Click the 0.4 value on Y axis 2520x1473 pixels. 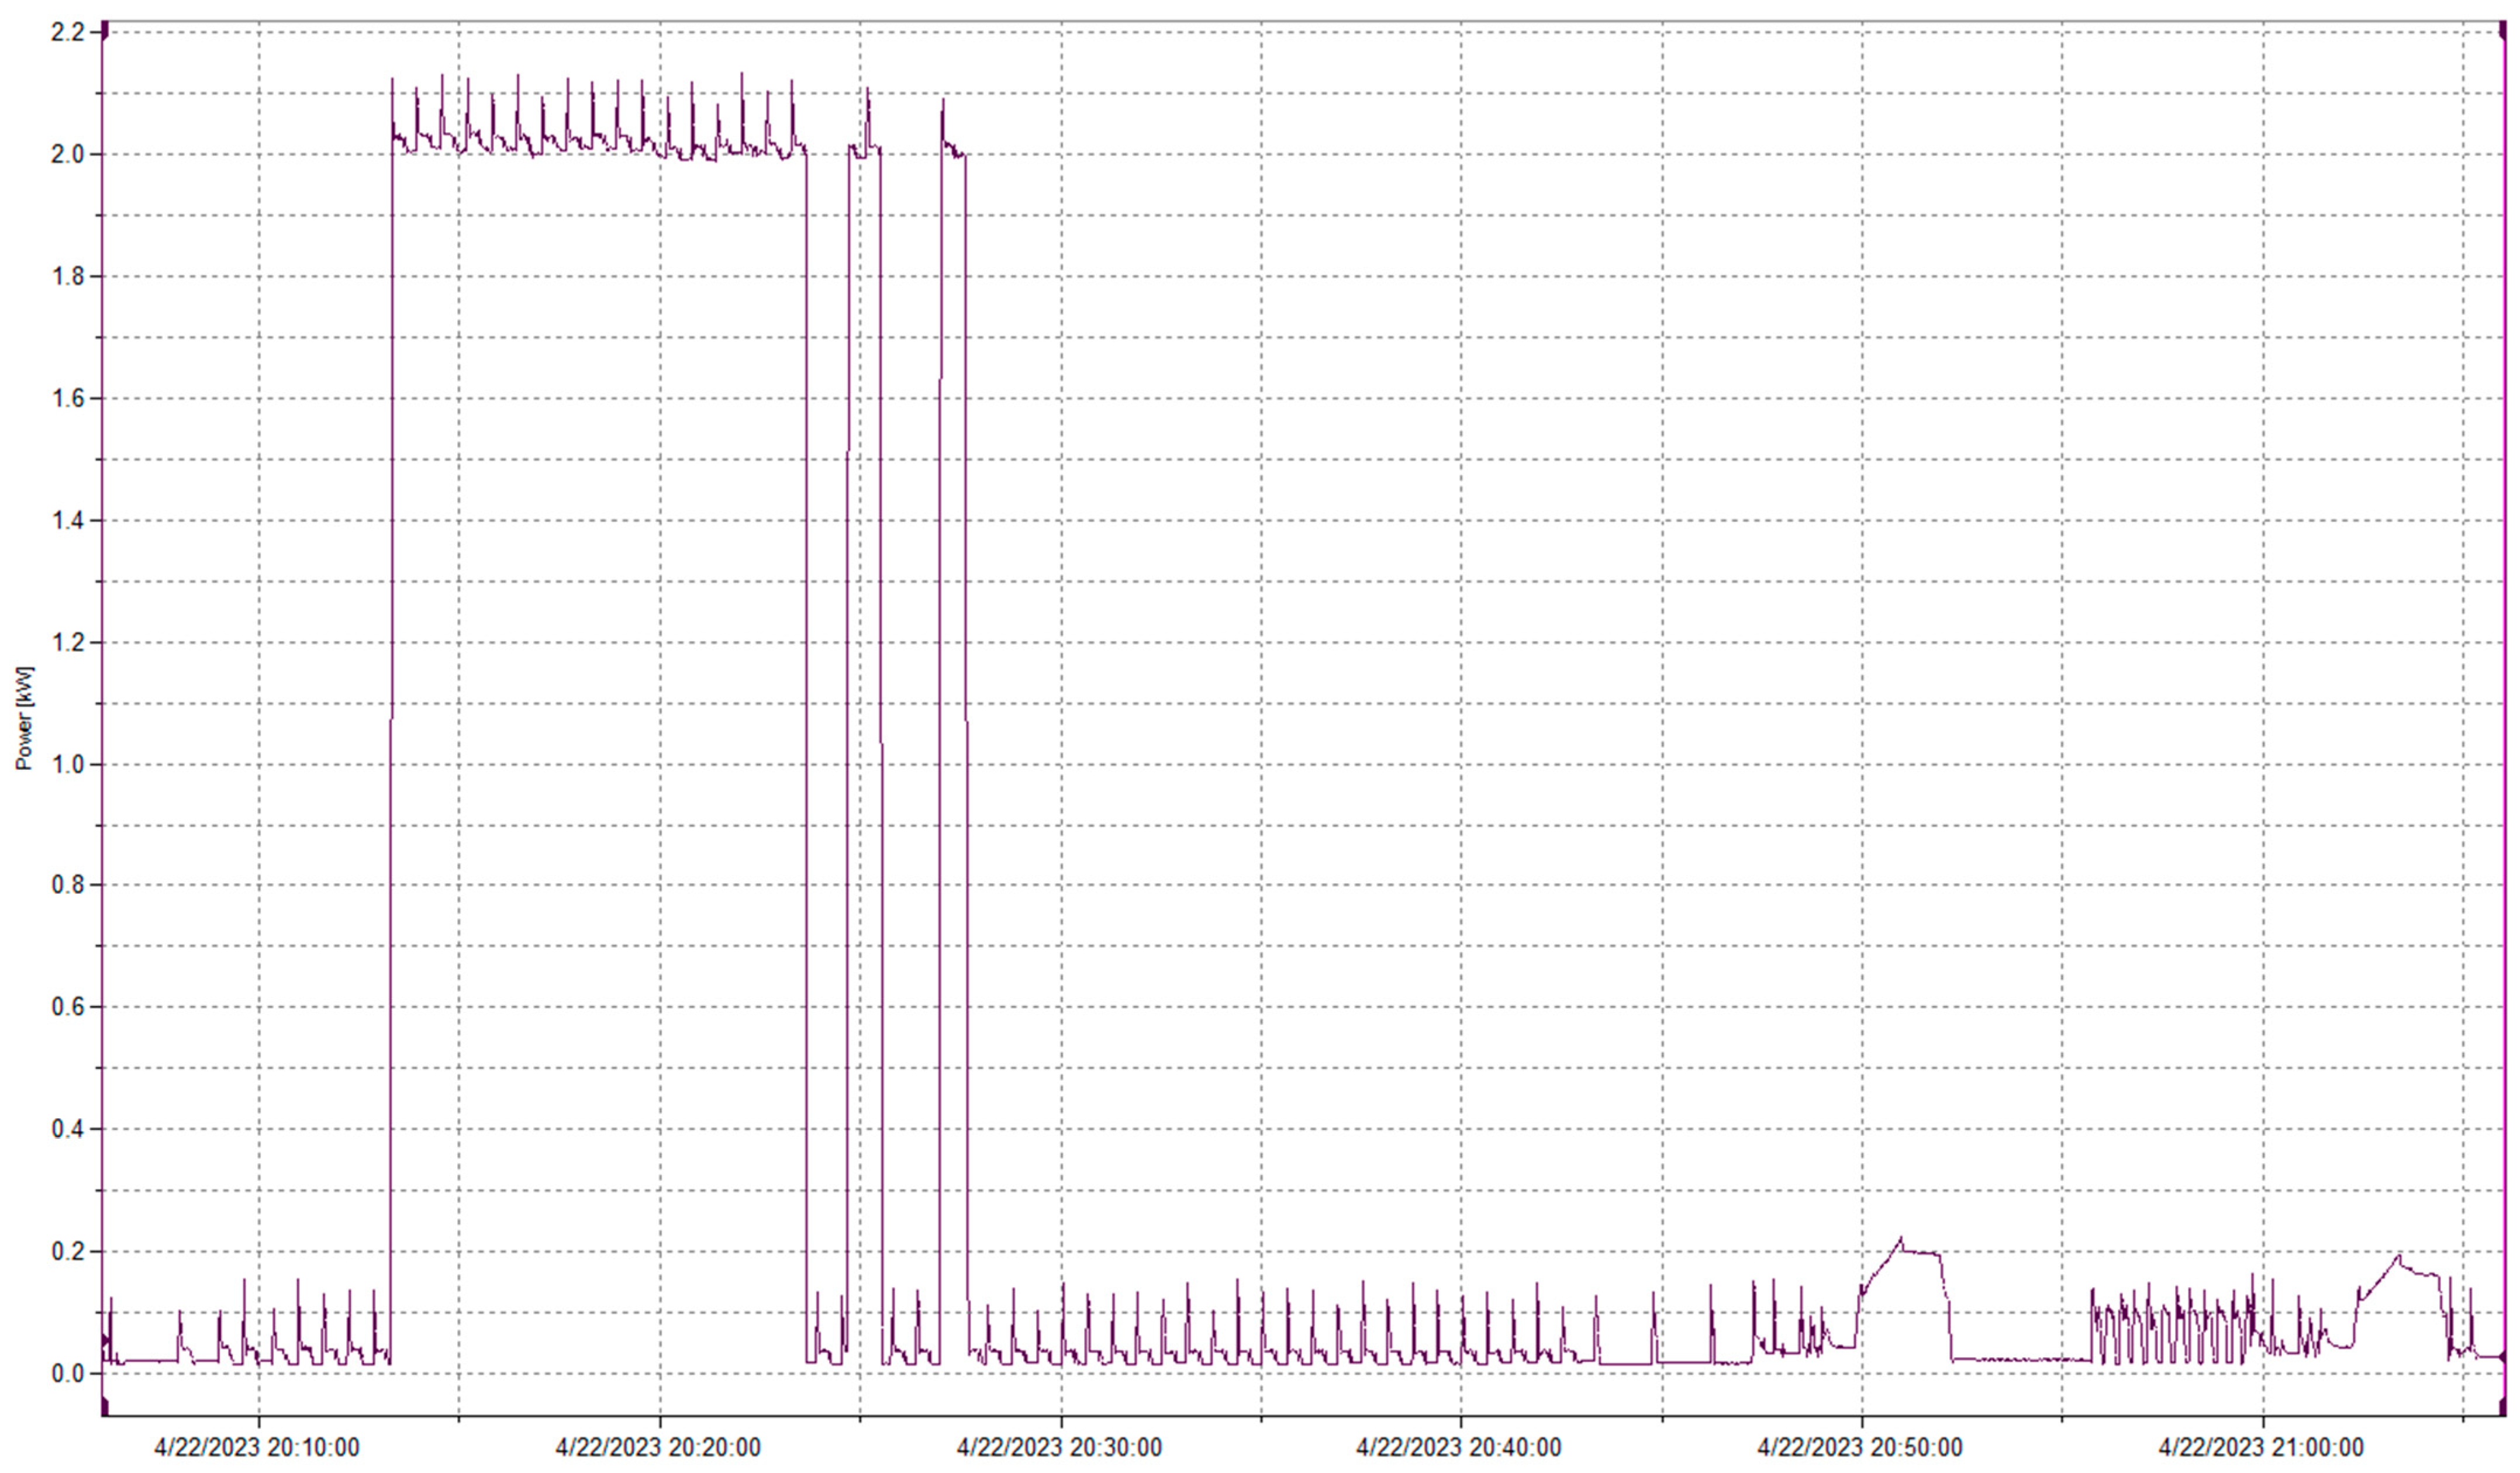[x=67, y=1130]
